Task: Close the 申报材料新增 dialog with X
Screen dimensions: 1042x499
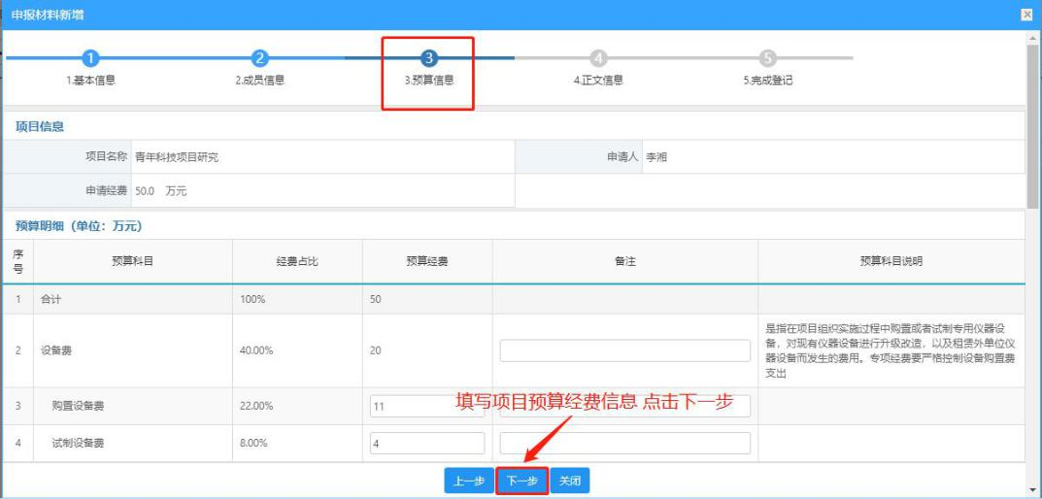Action: (x=1027, y=16)
